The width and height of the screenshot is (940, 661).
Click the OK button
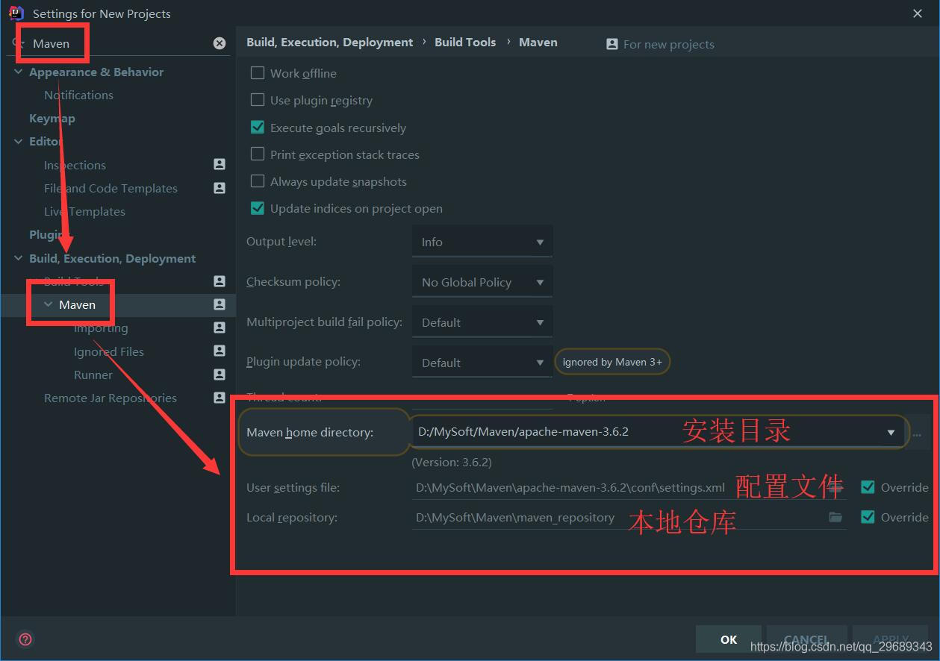[729, 639]
